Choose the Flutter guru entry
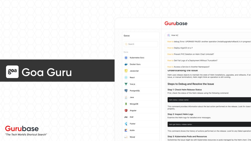251x141 pixels. 141,124
